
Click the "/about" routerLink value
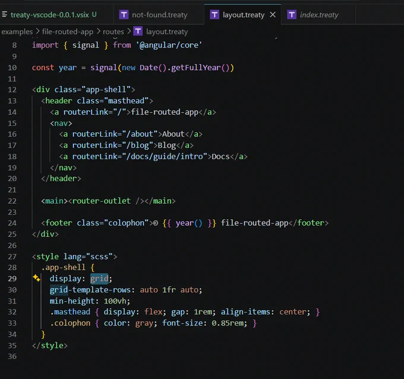[140, 134]
